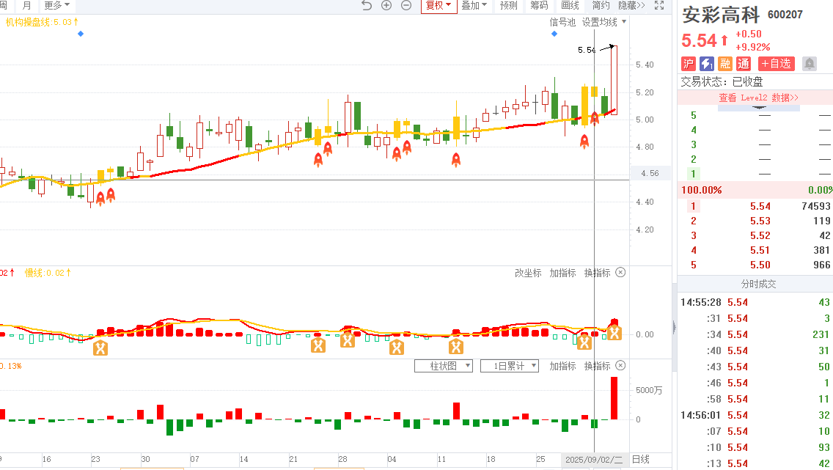Click the 14:55:28 trade row
The width and height of the screenshot is (833, 470).
[755, 302]
